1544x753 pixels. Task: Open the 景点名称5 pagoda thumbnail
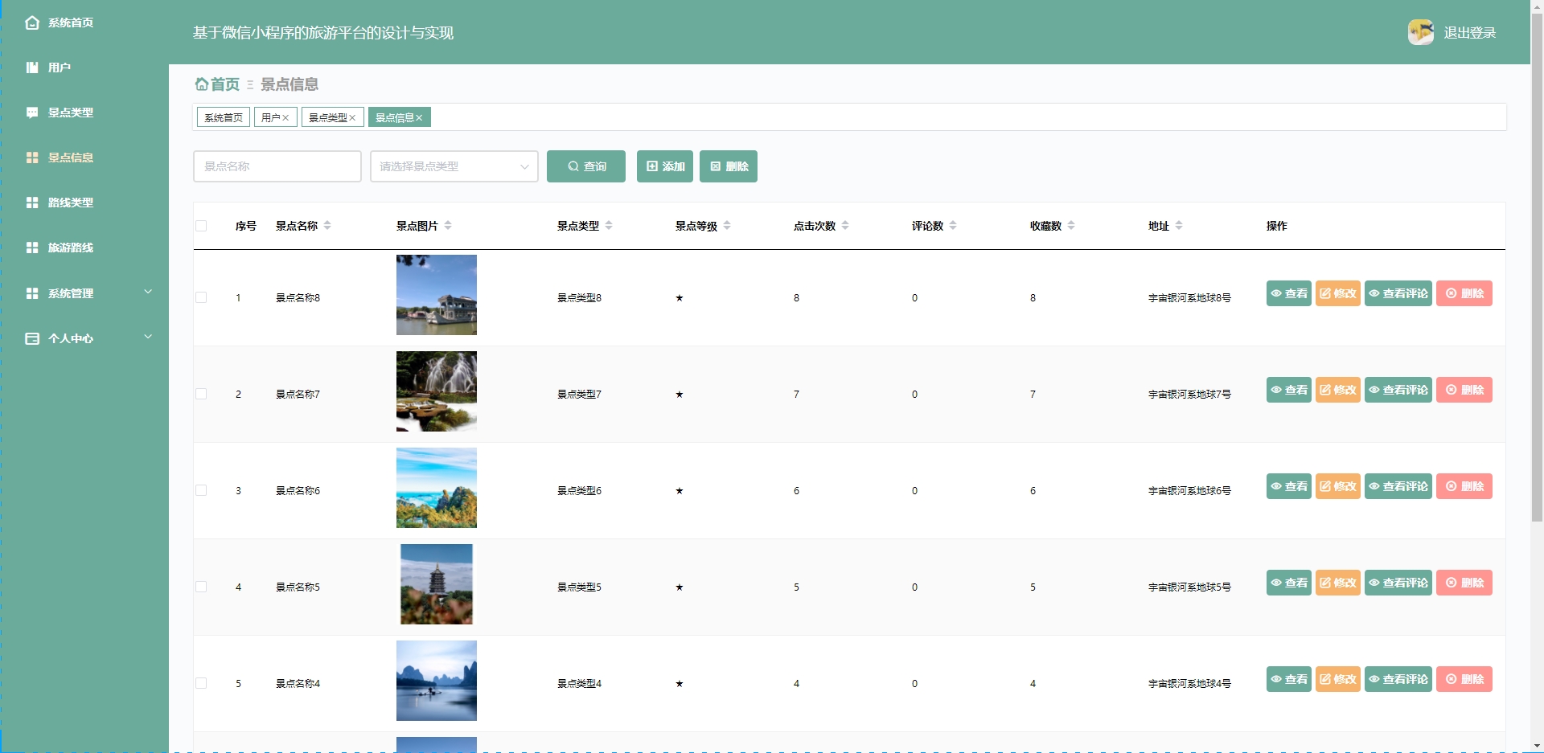[437, 584]
